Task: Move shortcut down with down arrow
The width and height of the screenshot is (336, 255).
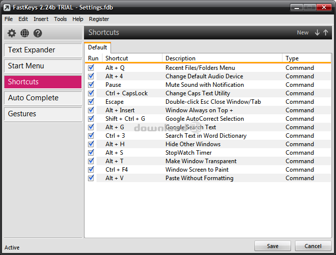Action: (x=317, y=32)
